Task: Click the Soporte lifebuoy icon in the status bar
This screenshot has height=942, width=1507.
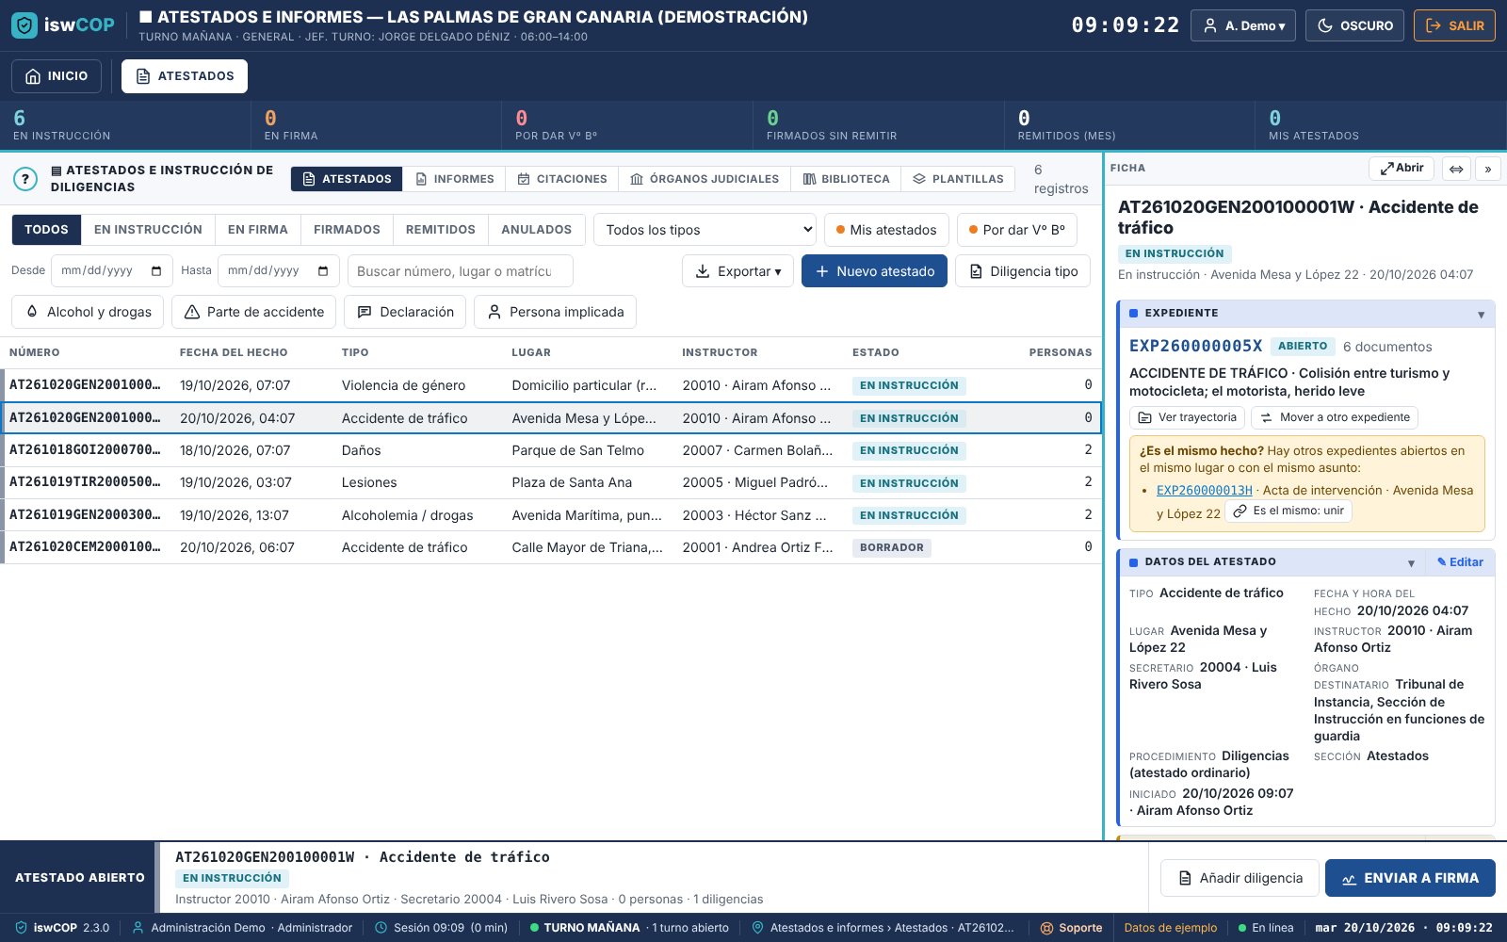Action: point(1046,928)
